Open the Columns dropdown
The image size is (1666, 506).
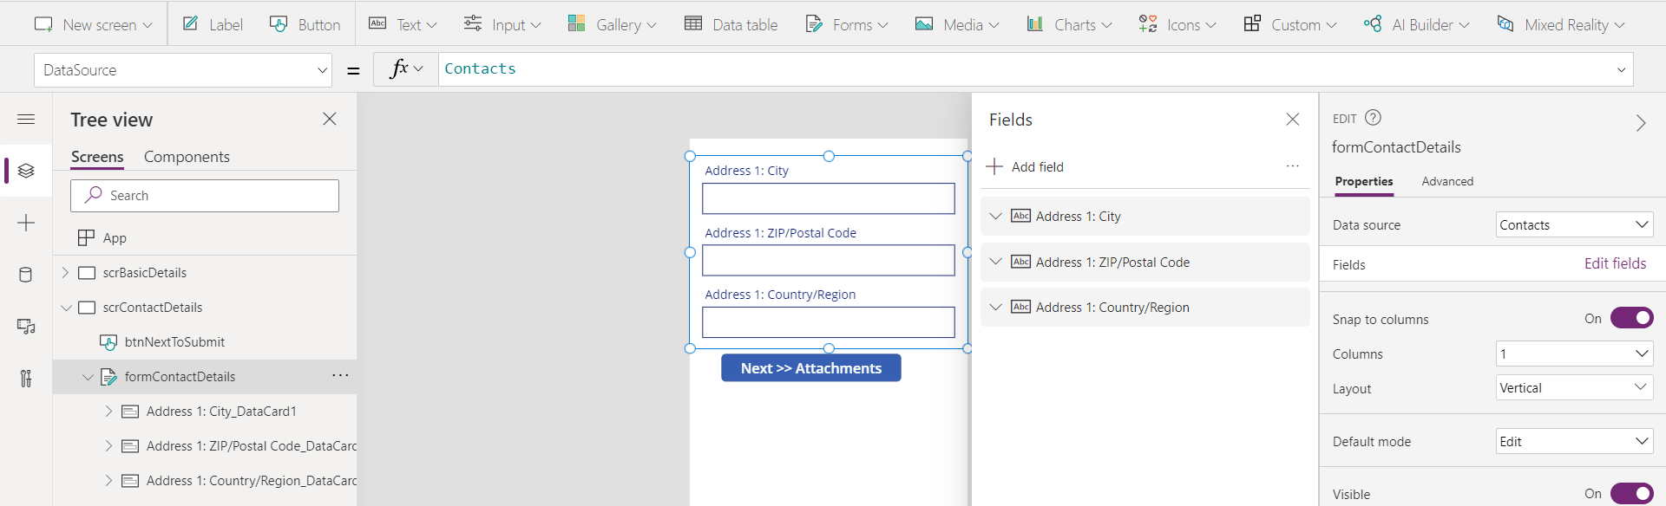1575,354
